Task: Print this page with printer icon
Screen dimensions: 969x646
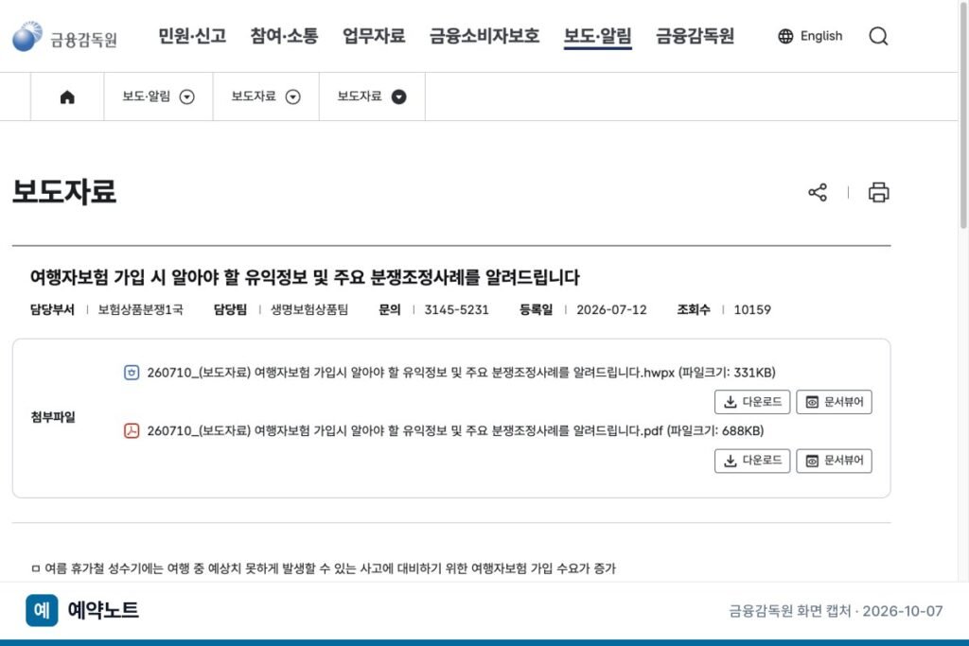Action: tap(879, 192)
